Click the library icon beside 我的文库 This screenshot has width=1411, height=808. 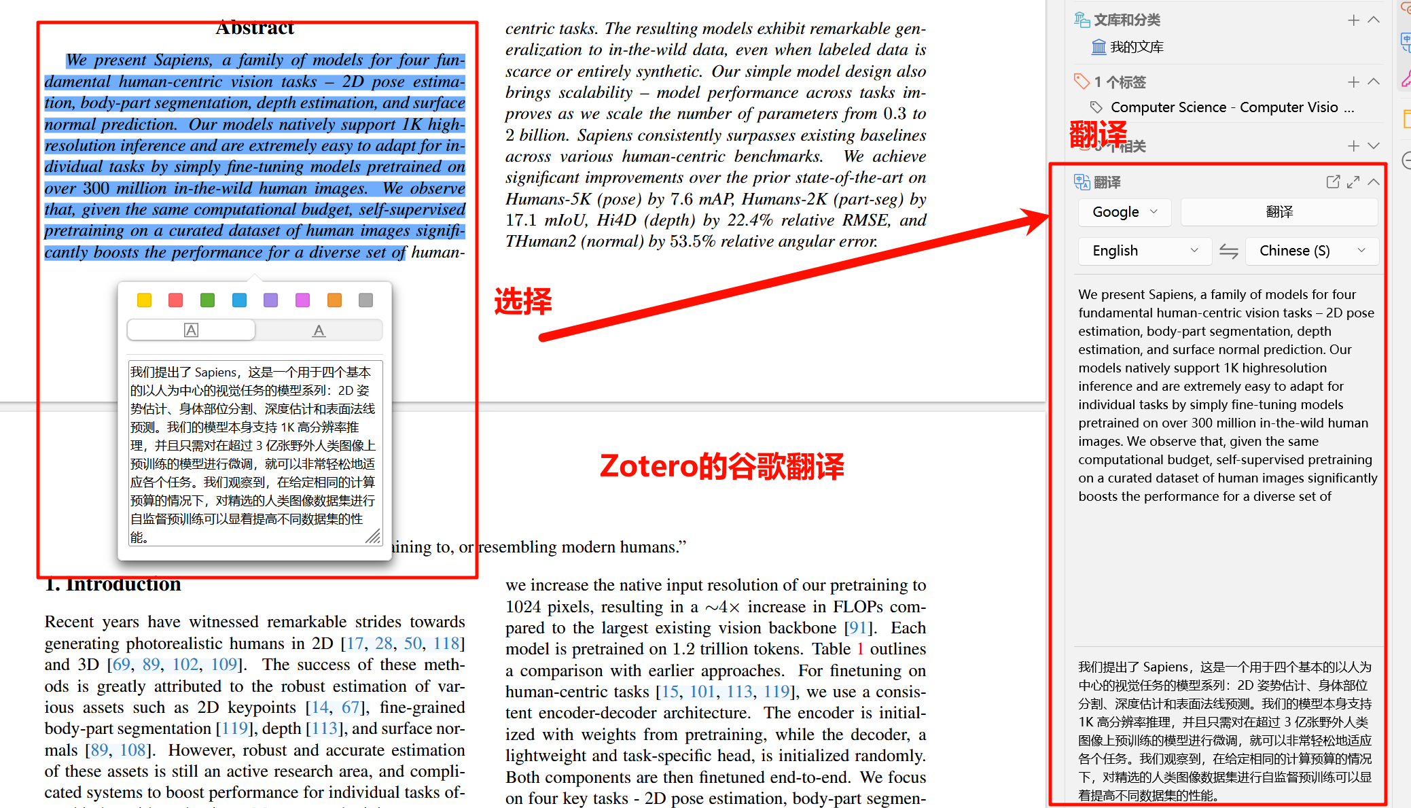[x=1099, y=46]
